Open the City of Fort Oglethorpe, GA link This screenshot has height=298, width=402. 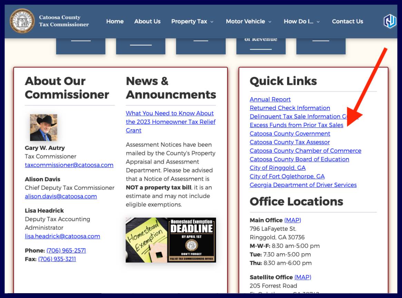pos(287,176)
